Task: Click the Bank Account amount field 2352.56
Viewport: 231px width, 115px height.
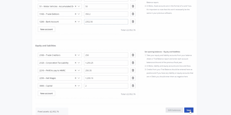Action: [106, 22]
